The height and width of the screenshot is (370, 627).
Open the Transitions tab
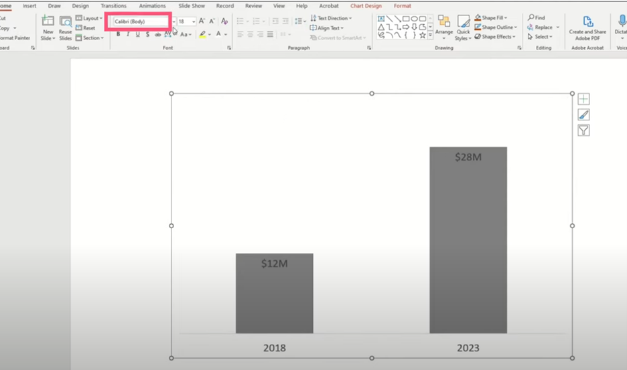point(113,6)
